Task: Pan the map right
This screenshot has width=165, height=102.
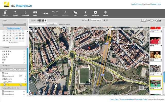Action: click(36, 31)
